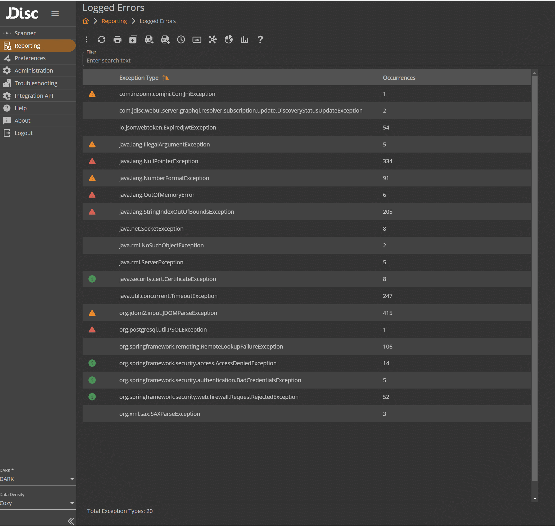555x526 pixels.
Task: Open the Data Density Cozy dropdown
Action: point(38,503)
